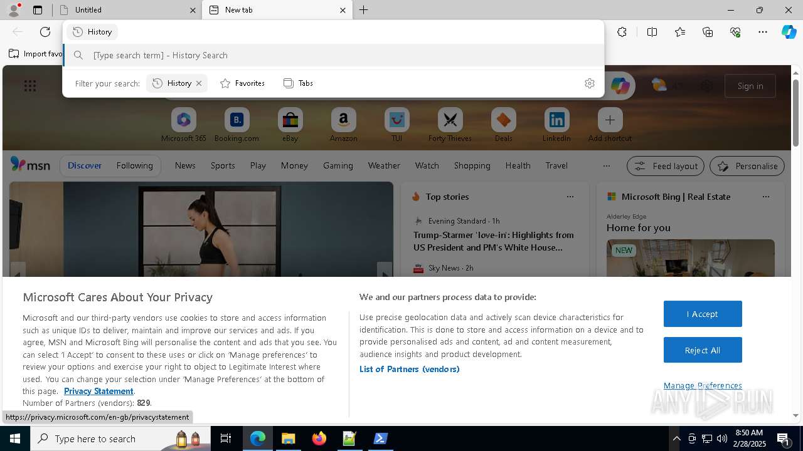The width and height of the screenshot is (803, 451).
Task: Filter search by Favorites
Action: point(243,83)
